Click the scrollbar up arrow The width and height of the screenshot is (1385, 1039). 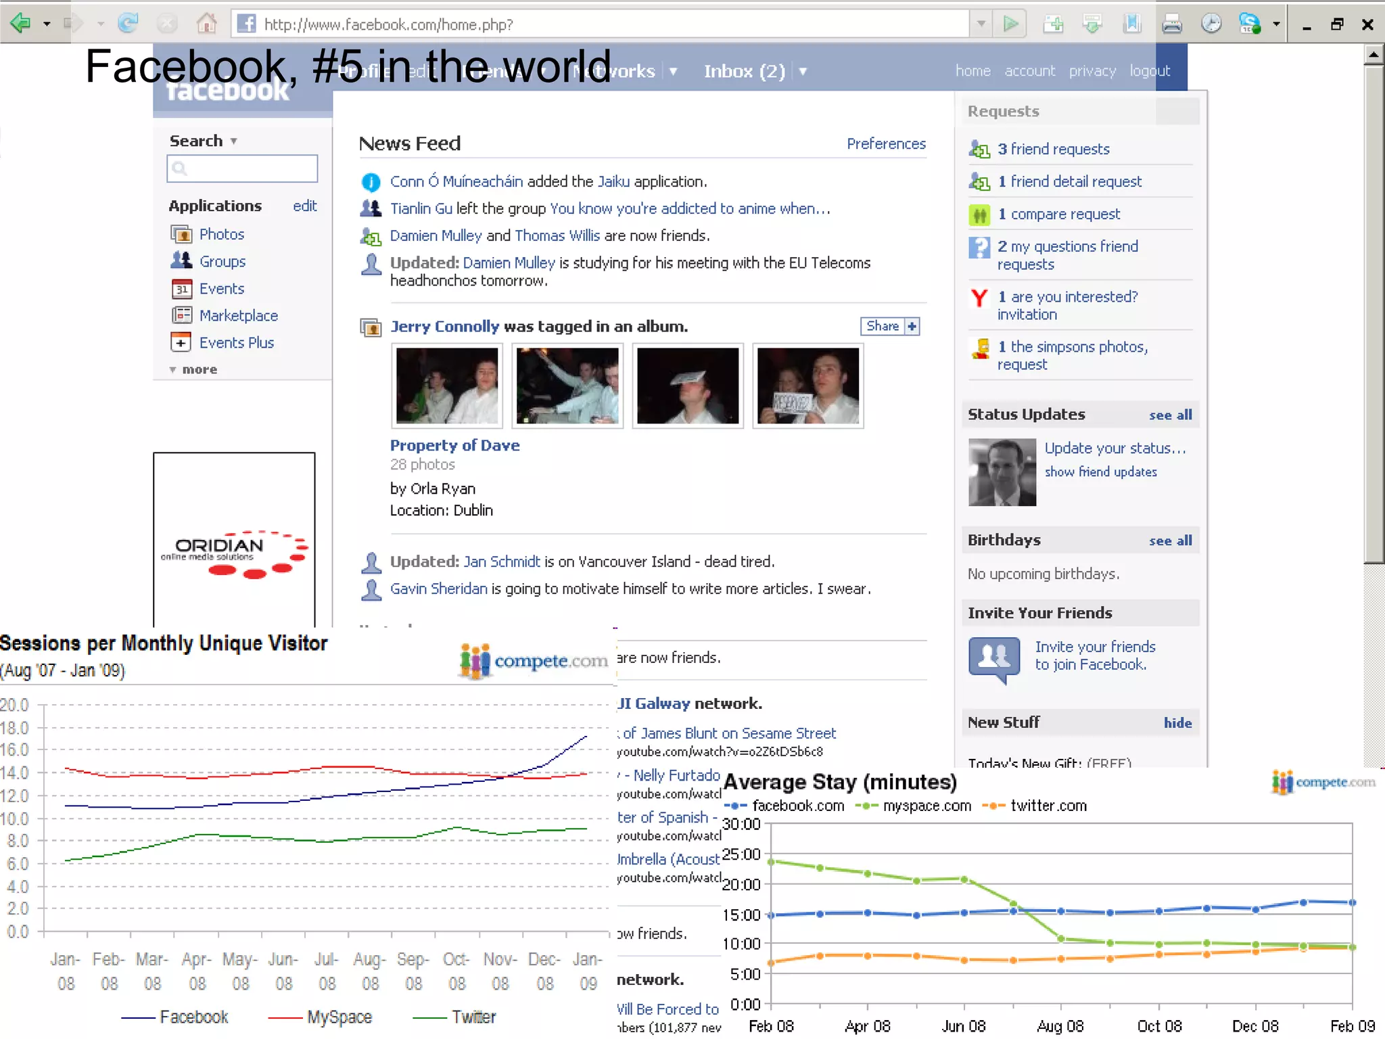tap(1374, 55)
